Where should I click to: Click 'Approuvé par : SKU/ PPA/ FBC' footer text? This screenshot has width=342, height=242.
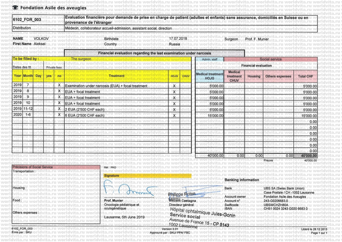pyautogui.click(x=170, y=233)
